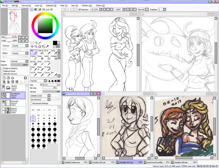Swap foreground and background colors

59,42
